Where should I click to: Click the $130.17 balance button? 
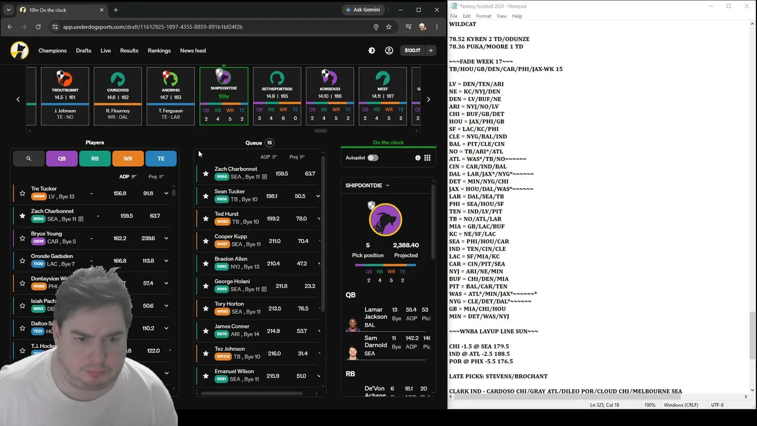pyautogui.click(x=412, y=50)
